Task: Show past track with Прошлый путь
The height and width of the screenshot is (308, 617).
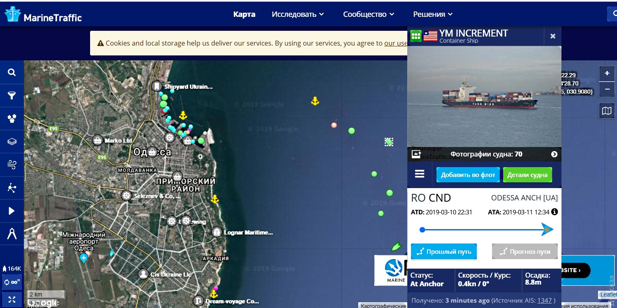Action: pos(444,251)
